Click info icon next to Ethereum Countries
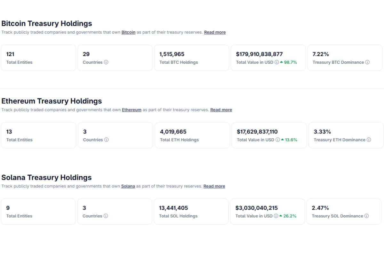Screen dimensions: 384x256 [107, 140]
